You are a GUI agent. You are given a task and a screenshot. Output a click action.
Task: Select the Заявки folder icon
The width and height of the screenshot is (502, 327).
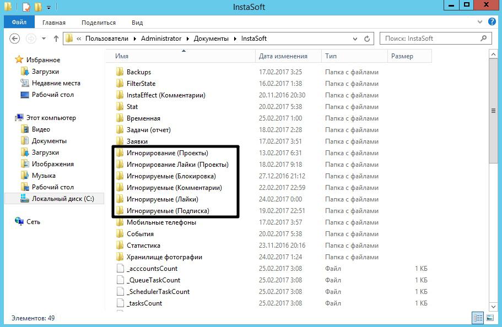point(120,141)
